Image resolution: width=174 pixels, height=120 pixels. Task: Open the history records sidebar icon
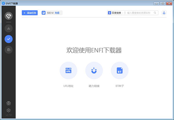click(8, 50)
